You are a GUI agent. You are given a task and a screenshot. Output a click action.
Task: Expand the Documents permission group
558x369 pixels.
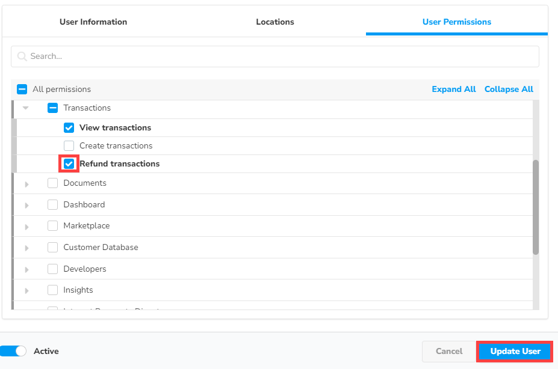click(26, 184)
